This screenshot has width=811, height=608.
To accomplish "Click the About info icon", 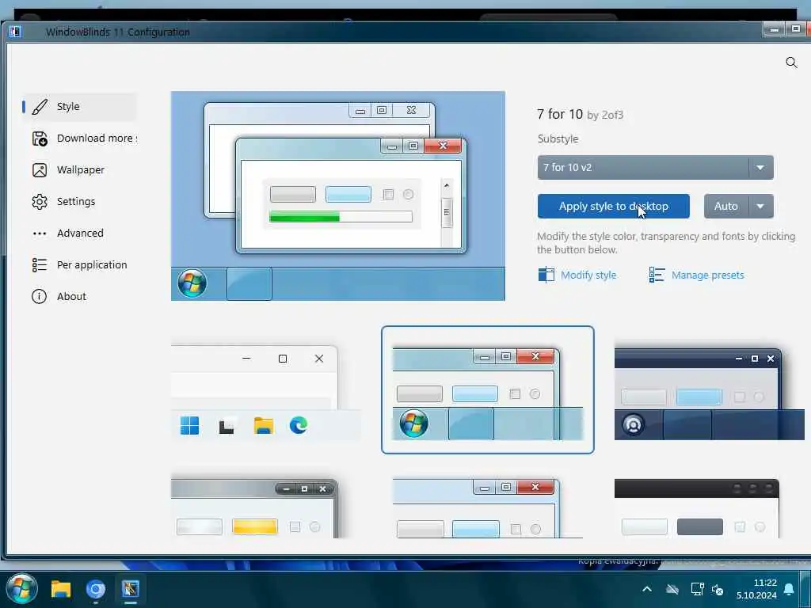I will tap(40, 296).
